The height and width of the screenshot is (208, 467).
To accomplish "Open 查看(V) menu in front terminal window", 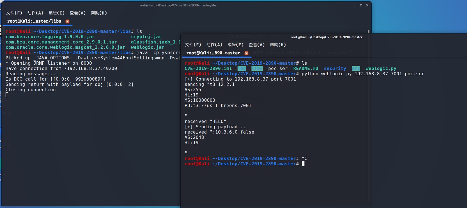I will point(257,45).
